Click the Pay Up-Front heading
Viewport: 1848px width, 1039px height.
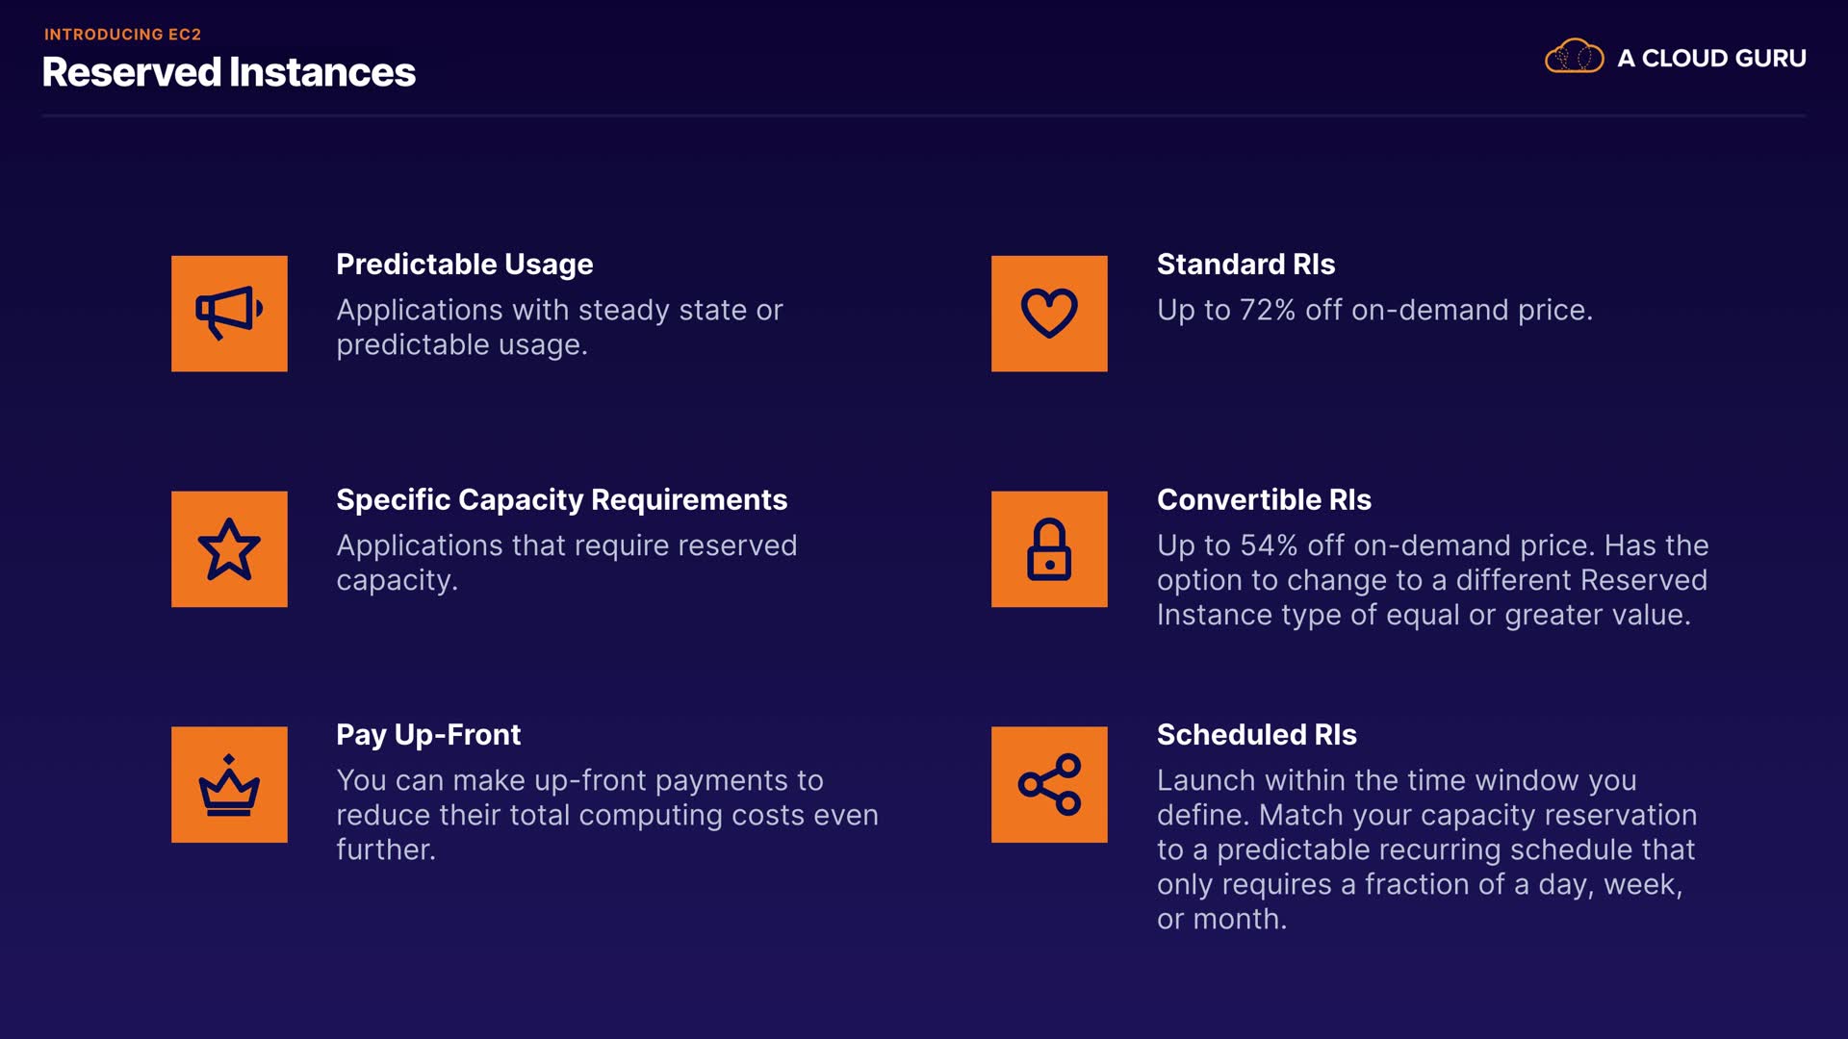[427, 734]
